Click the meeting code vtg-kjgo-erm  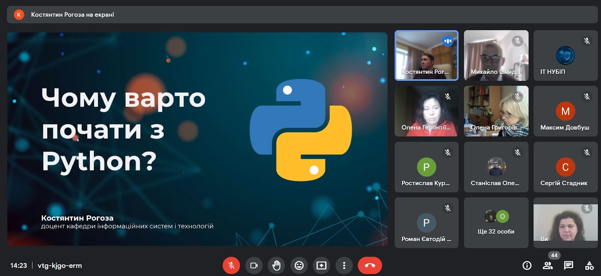point(60,265)
